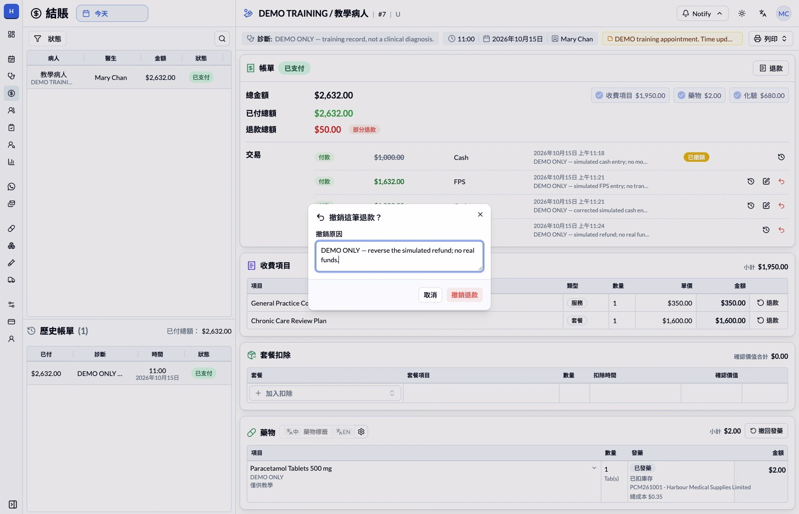Close the 撤銷這筆退款 dialog

pyautogui.click(x=480, y=215)
